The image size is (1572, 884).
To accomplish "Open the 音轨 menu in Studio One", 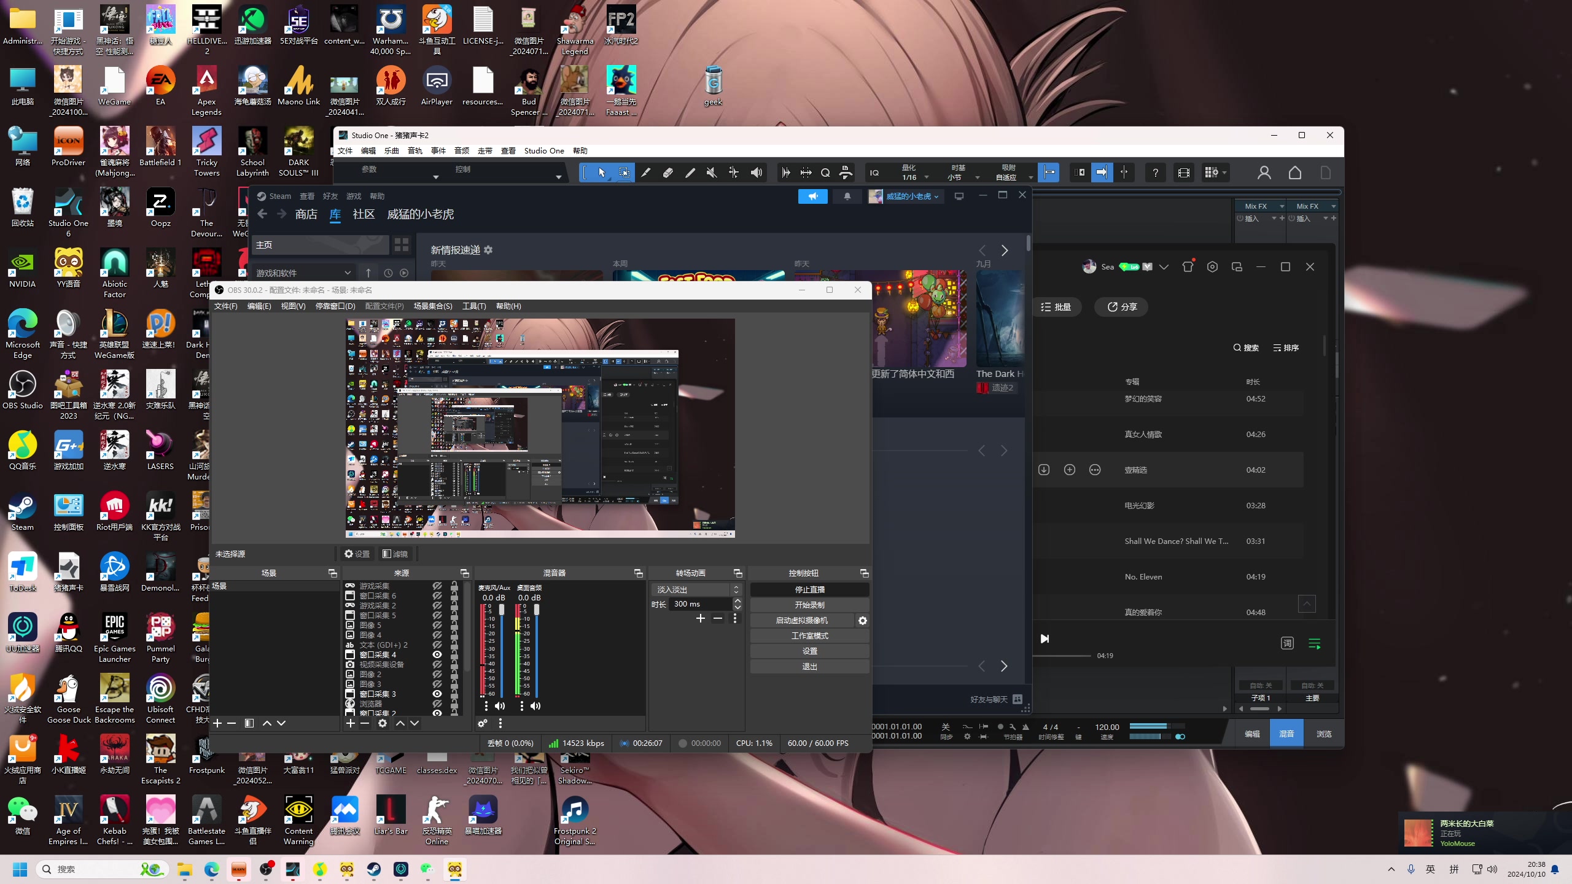I will point(415,151).
